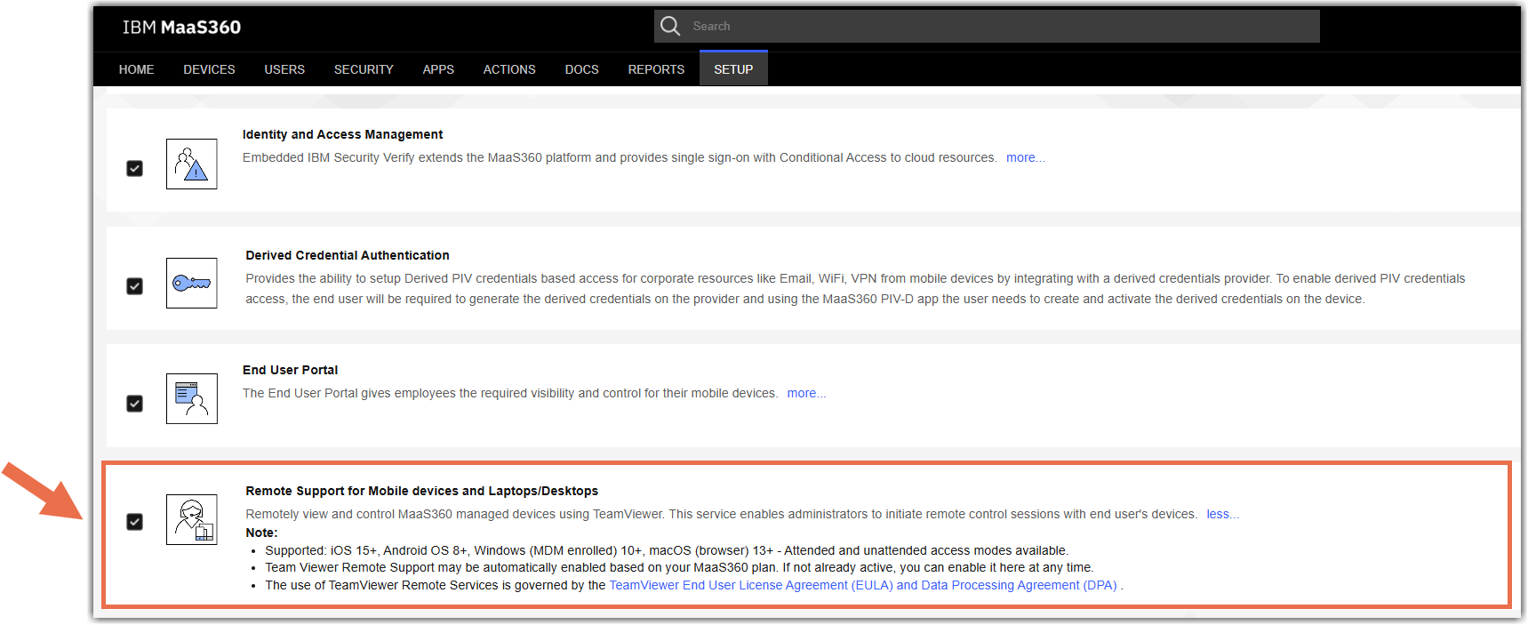Open the APPS menu
1528x625 pixels.
[x=438, y=69]
